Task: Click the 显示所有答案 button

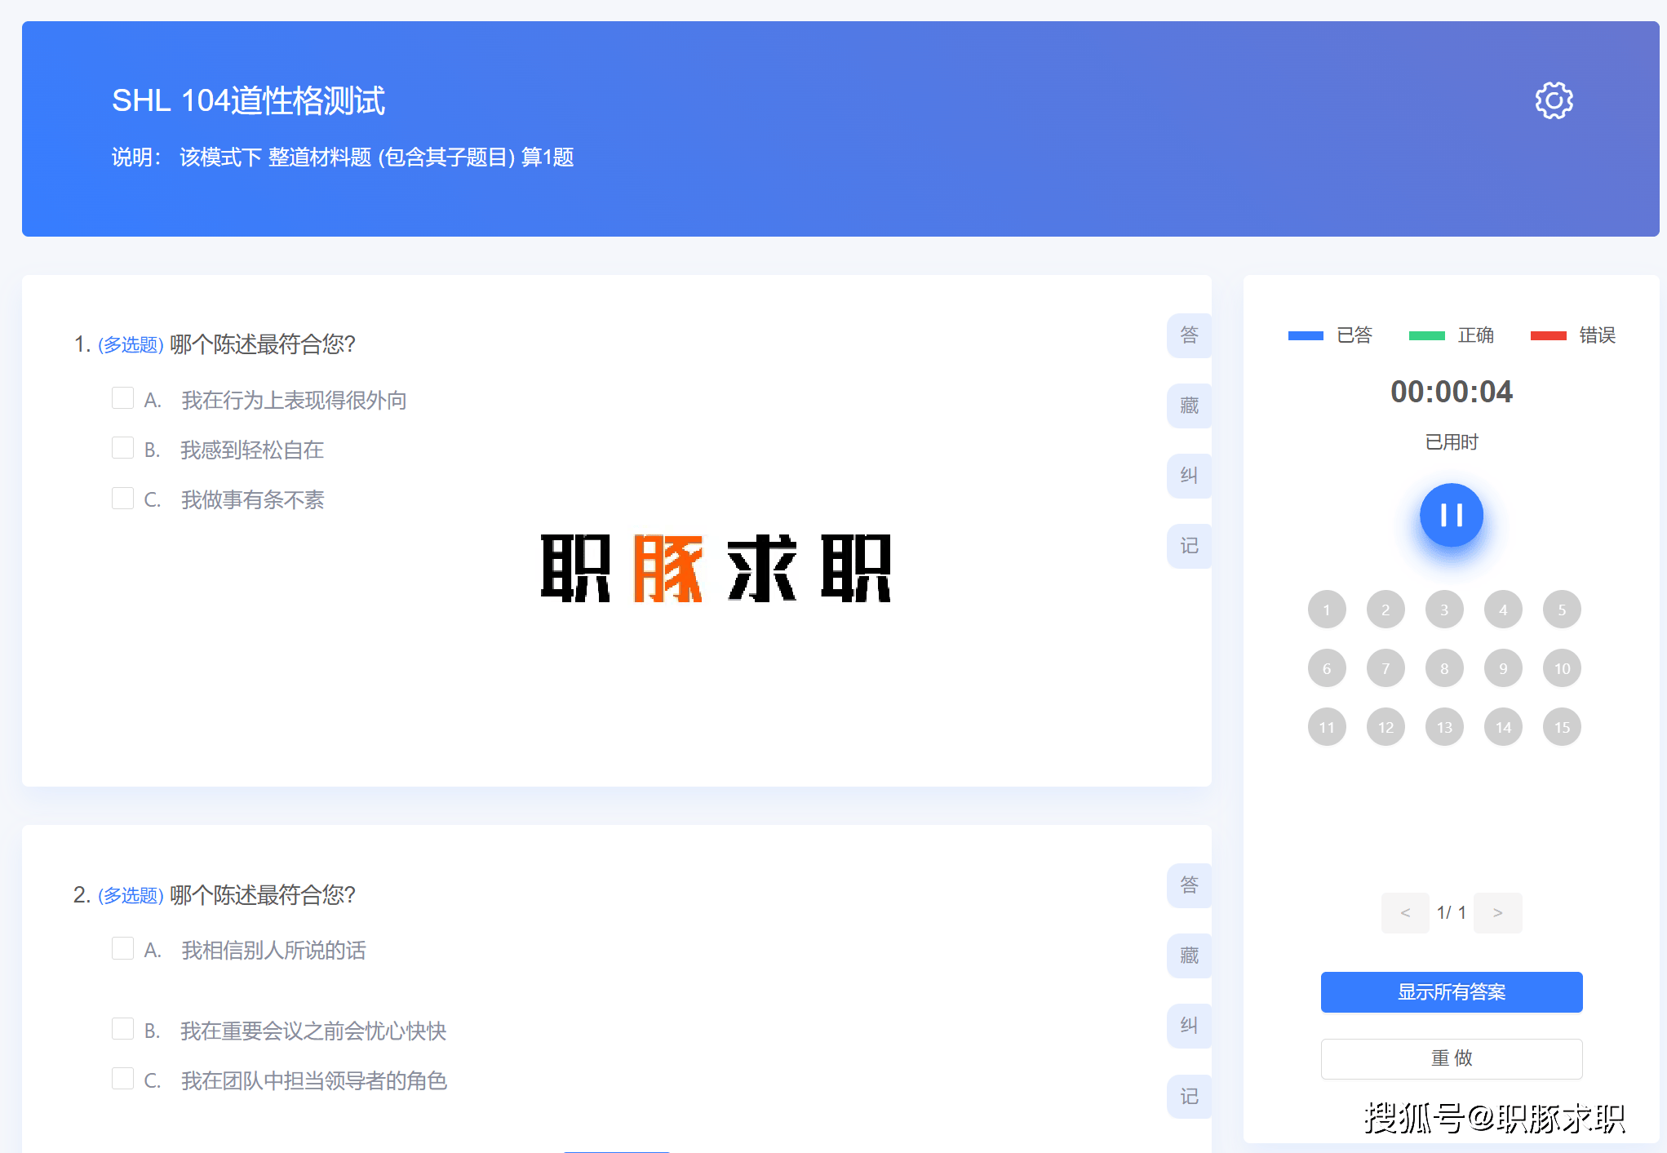Action: [x=1451, y=991]
